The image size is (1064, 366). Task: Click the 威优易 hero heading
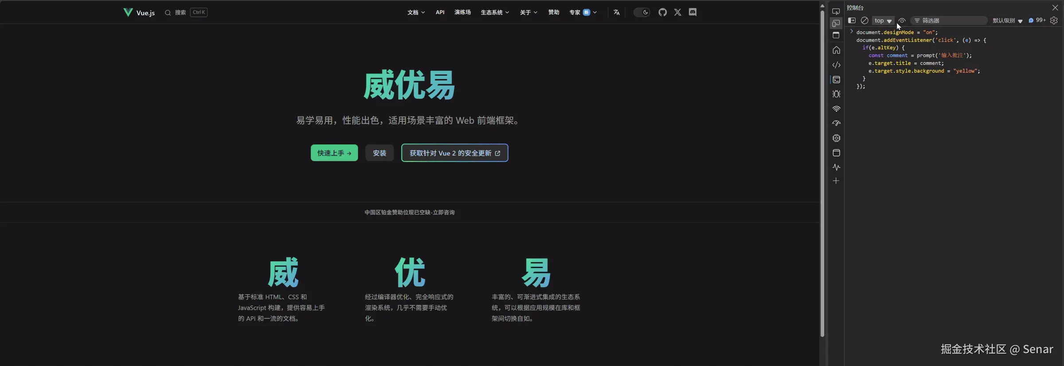409,85
